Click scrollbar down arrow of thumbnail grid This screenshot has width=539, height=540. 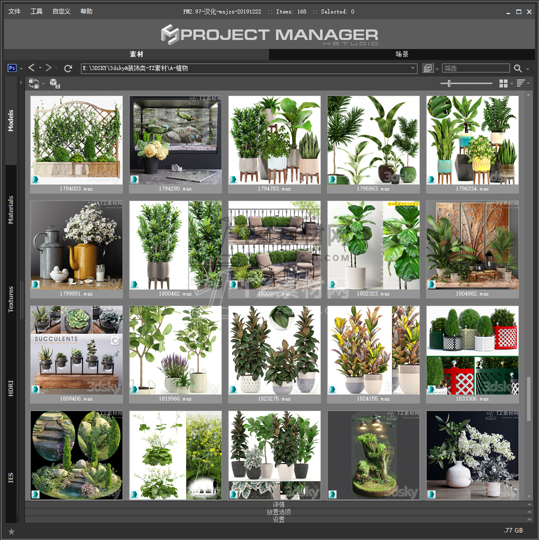coord(528,496)
